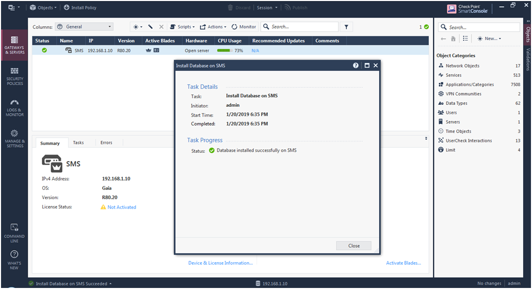This screenshot has width=532, height=289.
Task: Click the Not Activated license link
Action: coord(121,207)
